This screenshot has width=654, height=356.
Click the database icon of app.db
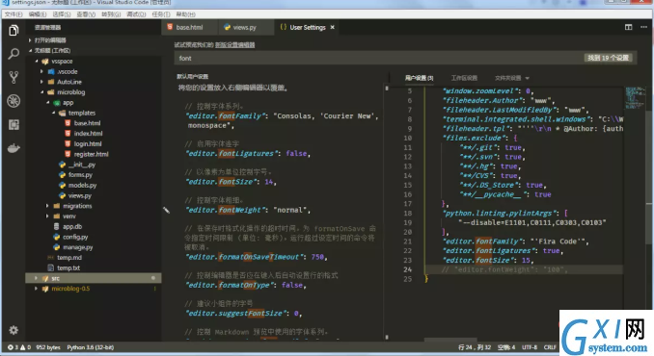57,227
